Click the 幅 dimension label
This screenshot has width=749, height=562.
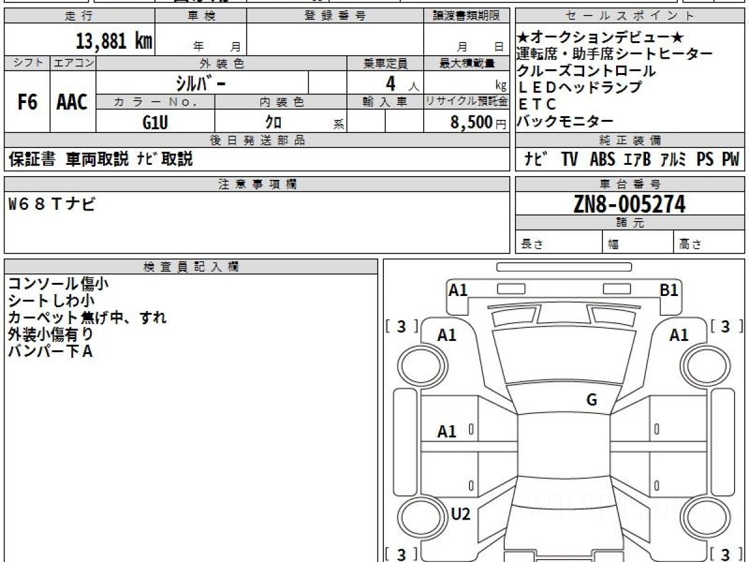[x=614, y=245]
